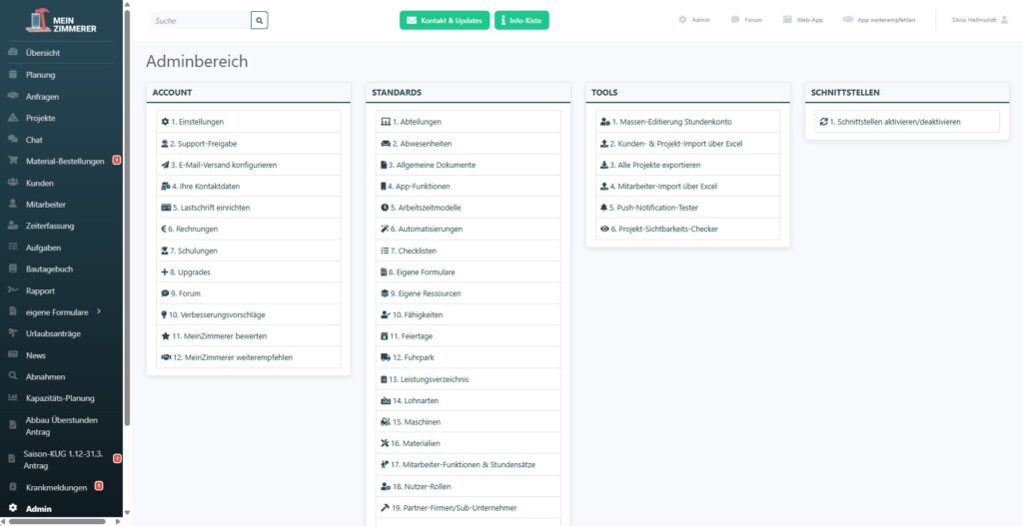Click the bell icon for Push-Notification-Tester
This screenshot has width=1023, height=526.
604,208
